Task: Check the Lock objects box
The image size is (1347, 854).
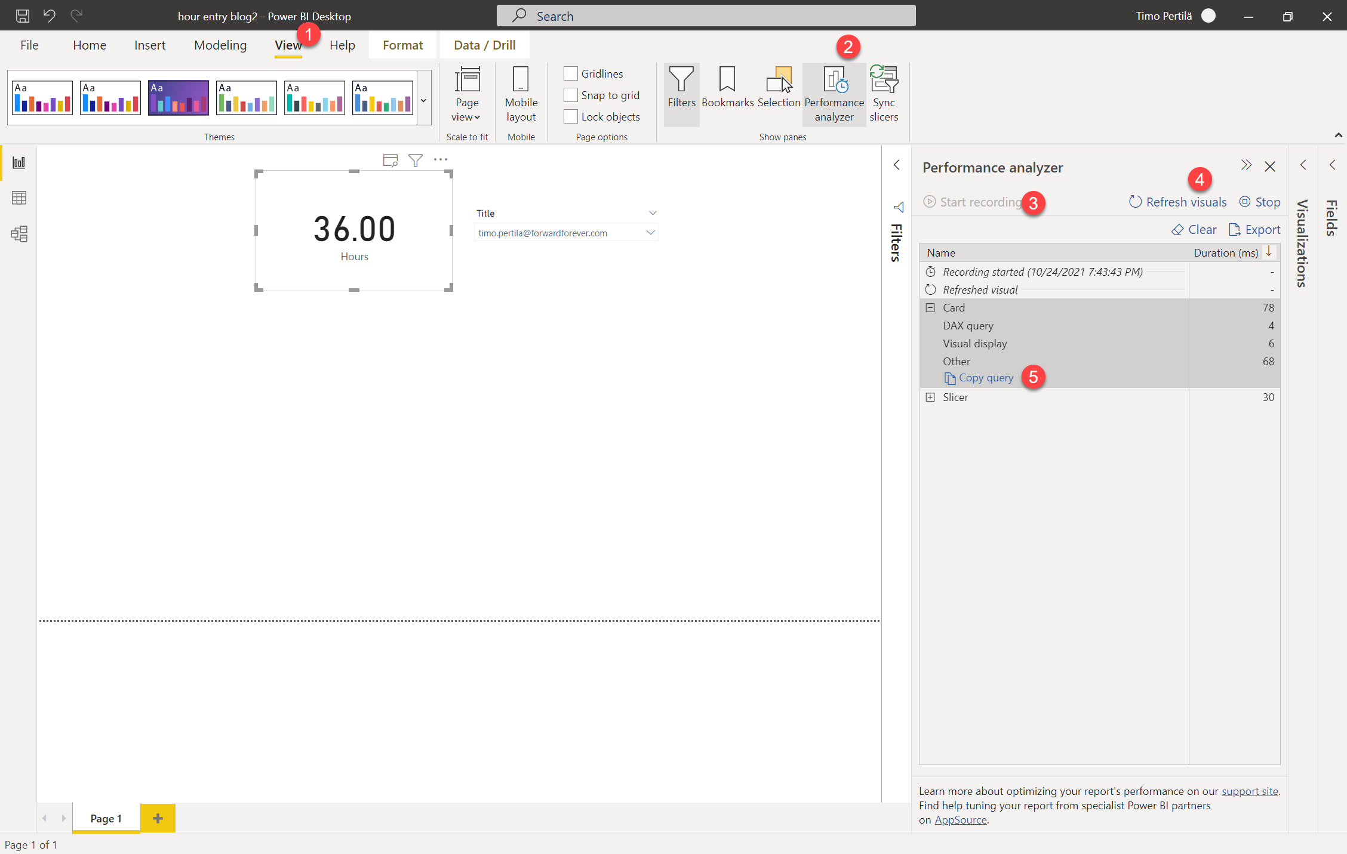Action: [571, 117]
